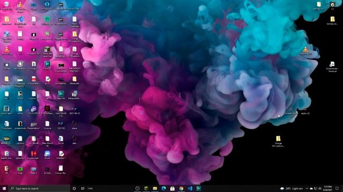The image size is (343, 192).
Task: Select the Science file on the desktop
Action: 47,125
